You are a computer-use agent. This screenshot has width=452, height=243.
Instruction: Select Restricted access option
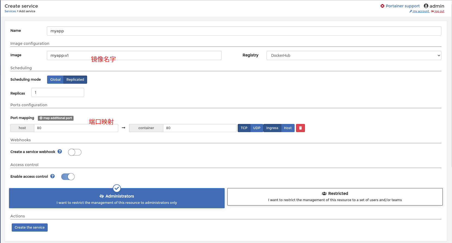pyautogui.click(x=335, y=197)
